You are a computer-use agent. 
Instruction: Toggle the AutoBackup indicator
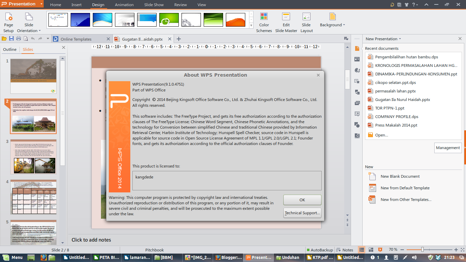(x=320, y=250)
